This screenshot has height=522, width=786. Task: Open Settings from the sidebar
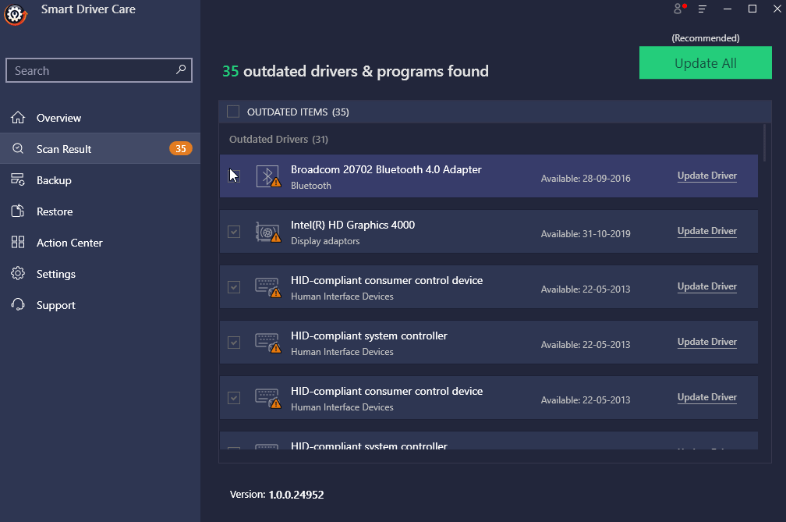tap(101, 274)
